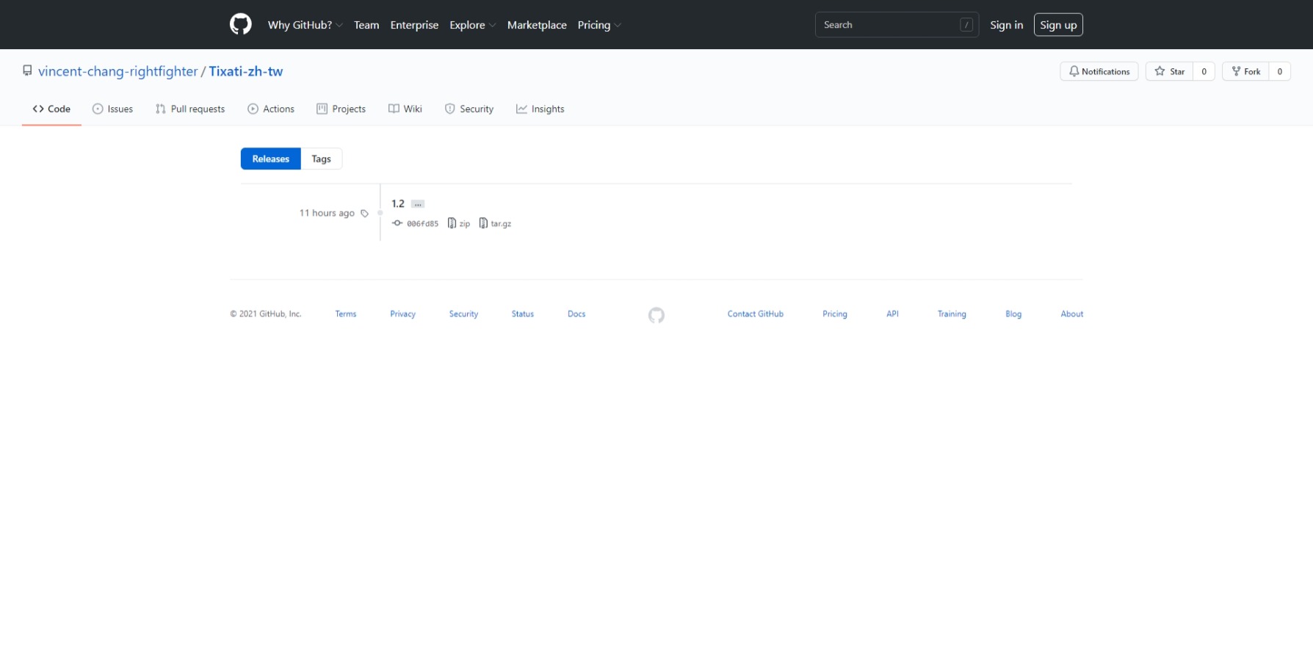
Task: Click the GitHub octocat logo in header
Action: (240, 25)
